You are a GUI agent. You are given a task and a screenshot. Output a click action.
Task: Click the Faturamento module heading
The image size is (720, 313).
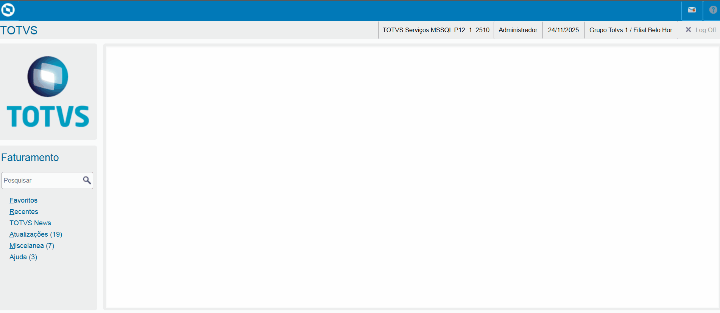coord(30,157)
